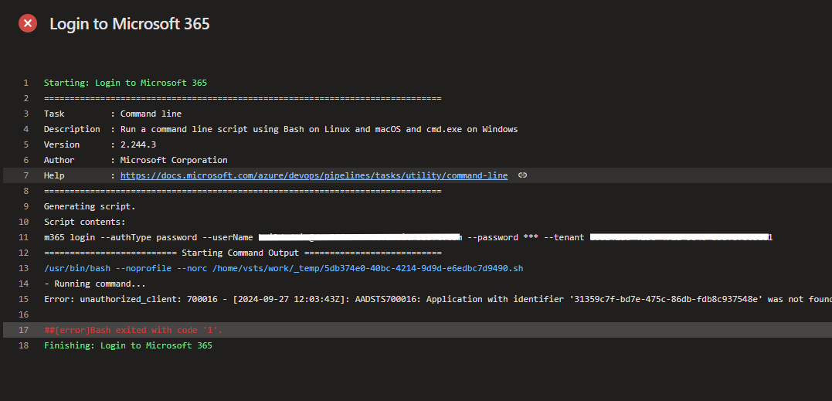Click the '- Running command...' line
Screen dimensions: 832x401
point(94,284)
